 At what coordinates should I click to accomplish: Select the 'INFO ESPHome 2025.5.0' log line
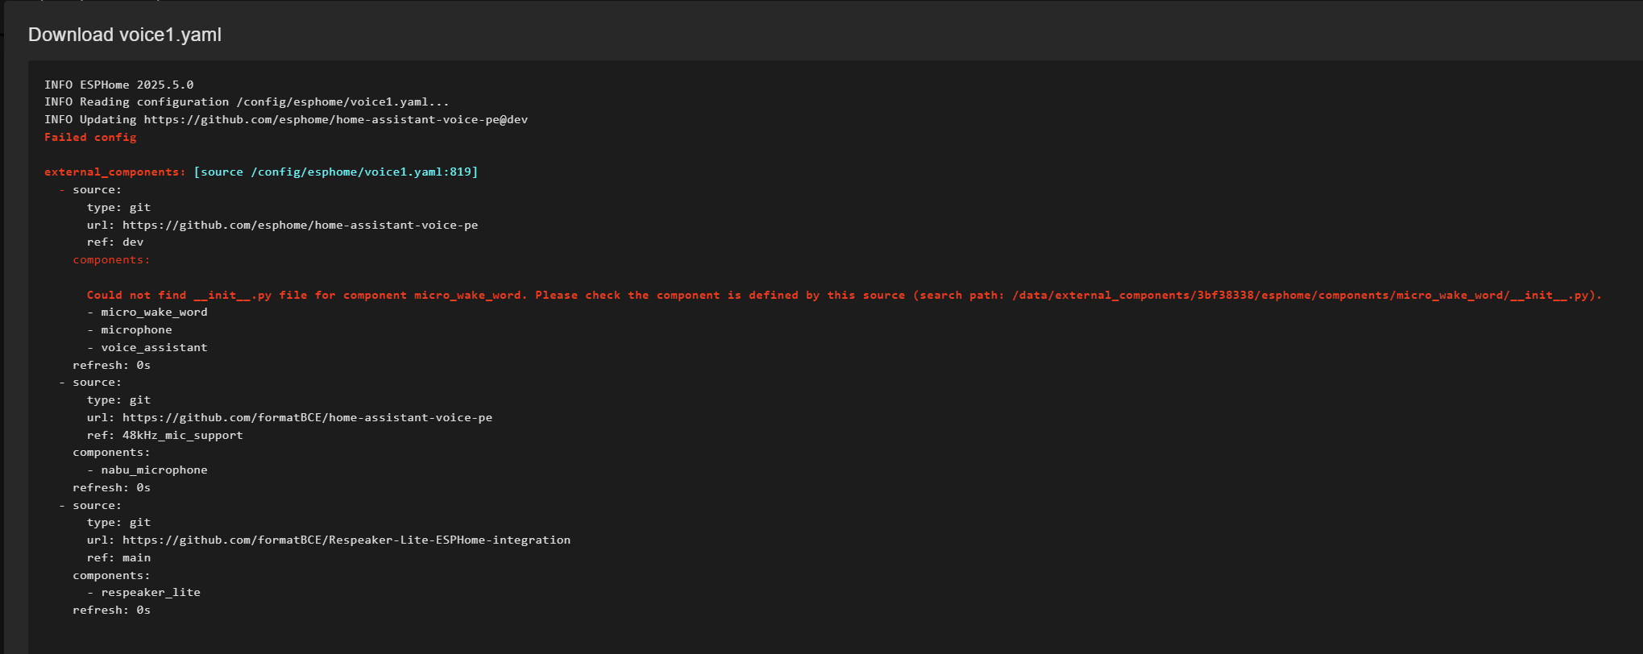(119, 85)
